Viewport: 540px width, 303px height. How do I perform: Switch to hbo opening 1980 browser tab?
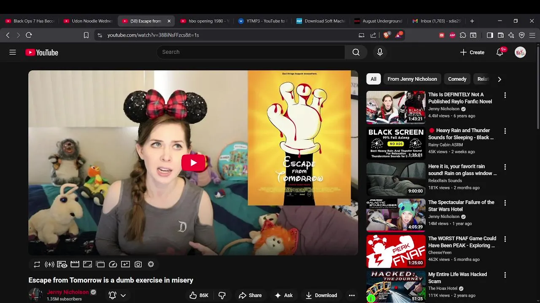pos(205,21)
